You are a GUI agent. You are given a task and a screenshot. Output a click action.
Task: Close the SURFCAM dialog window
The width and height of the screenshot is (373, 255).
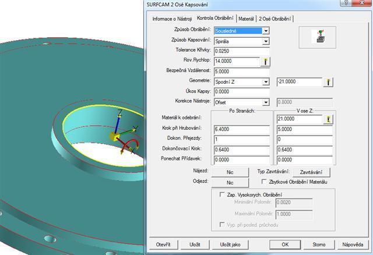pos(362,3)
